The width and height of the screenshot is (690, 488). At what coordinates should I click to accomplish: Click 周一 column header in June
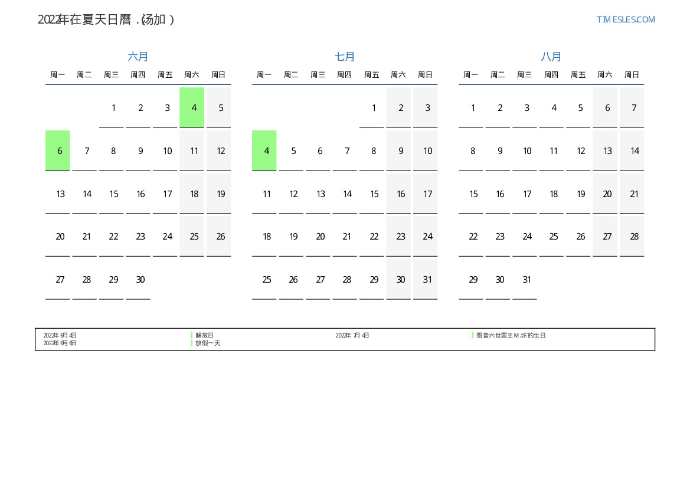click(58, 75)
